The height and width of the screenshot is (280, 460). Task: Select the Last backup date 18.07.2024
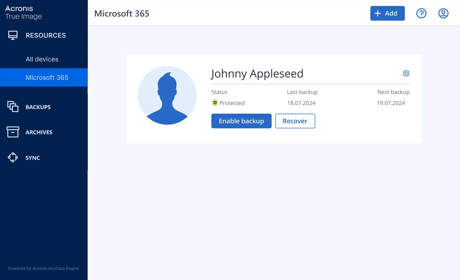(301, 103)
